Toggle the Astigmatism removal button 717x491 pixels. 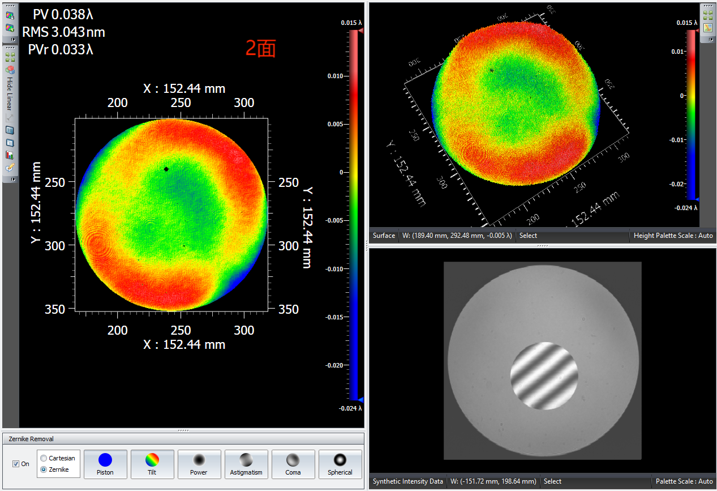click(246, 464)
